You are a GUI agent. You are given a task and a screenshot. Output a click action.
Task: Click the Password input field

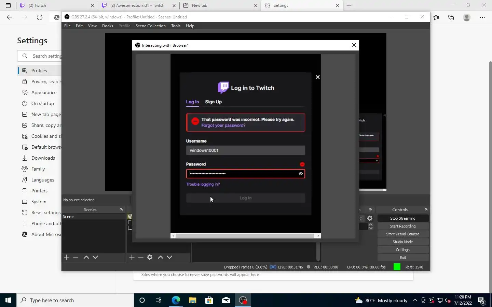(x=245, y=174)
